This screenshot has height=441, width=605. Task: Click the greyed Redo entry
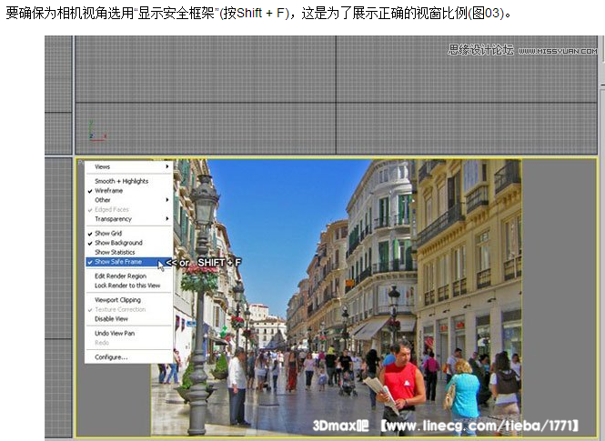click(128, 342)
